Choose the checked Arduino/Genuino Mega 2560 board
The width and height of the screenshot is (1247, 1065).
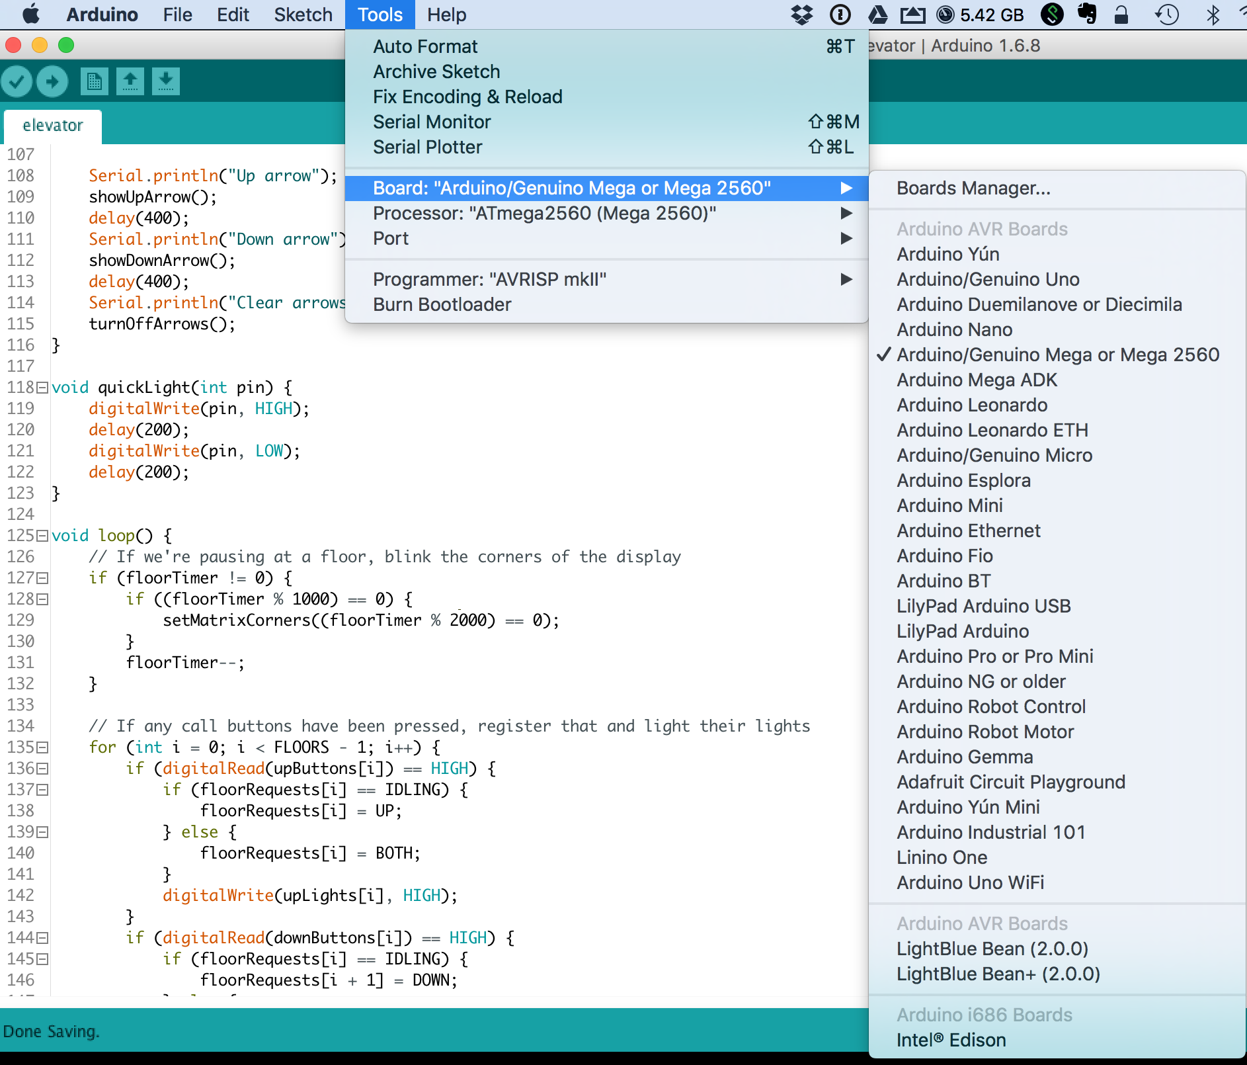[x=1057, y=355]
